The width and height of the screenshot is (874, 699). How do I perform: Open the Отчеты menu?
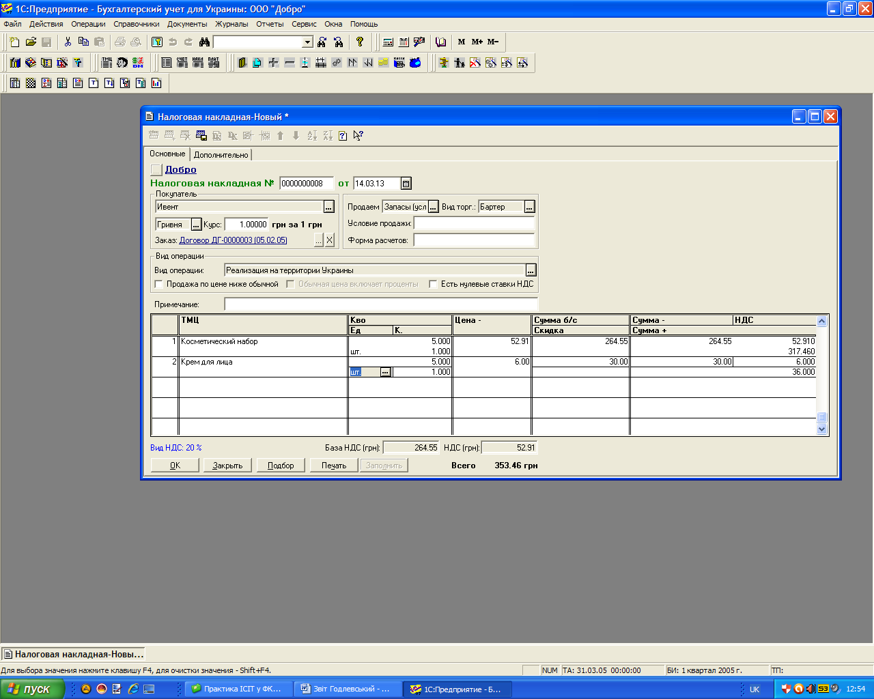tap(270, 24)
